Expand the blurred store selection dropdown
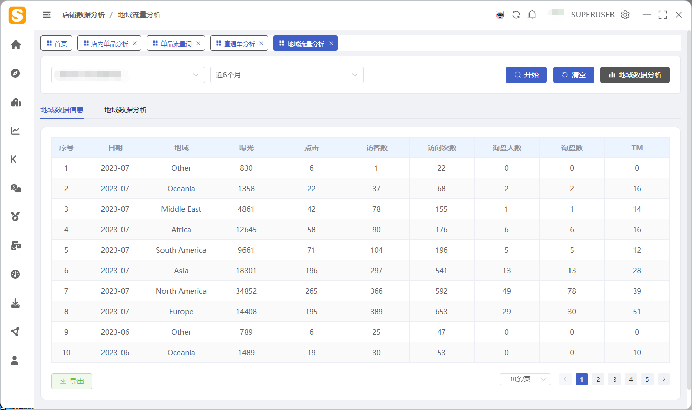692x410 pixels. coord(128,75)
